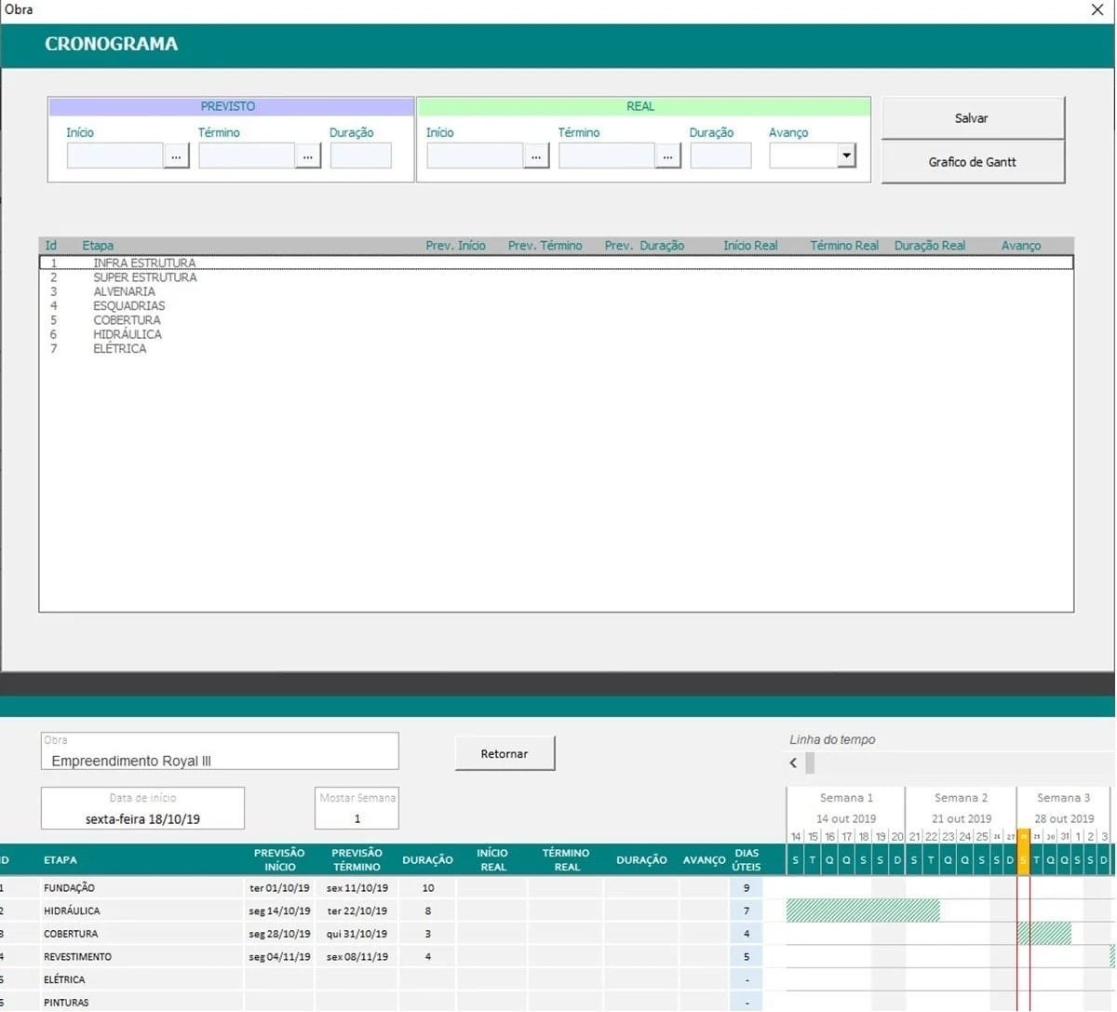
Task: Click the sex 08/11/19 previsão término cell
Action: pyautogui.click(x=357, y=957)
